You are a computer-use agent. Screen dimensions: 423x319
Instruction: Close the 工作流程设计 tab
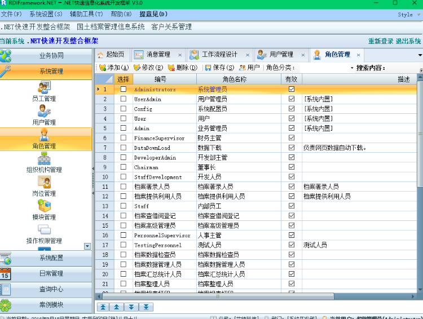248,55
